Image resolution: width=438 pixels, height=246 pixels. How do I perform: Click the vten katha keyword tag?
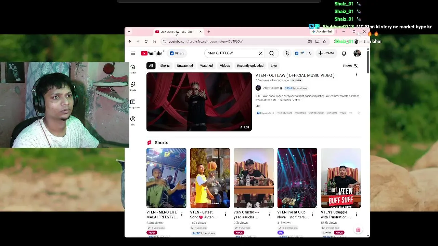[x=332, y=113]
